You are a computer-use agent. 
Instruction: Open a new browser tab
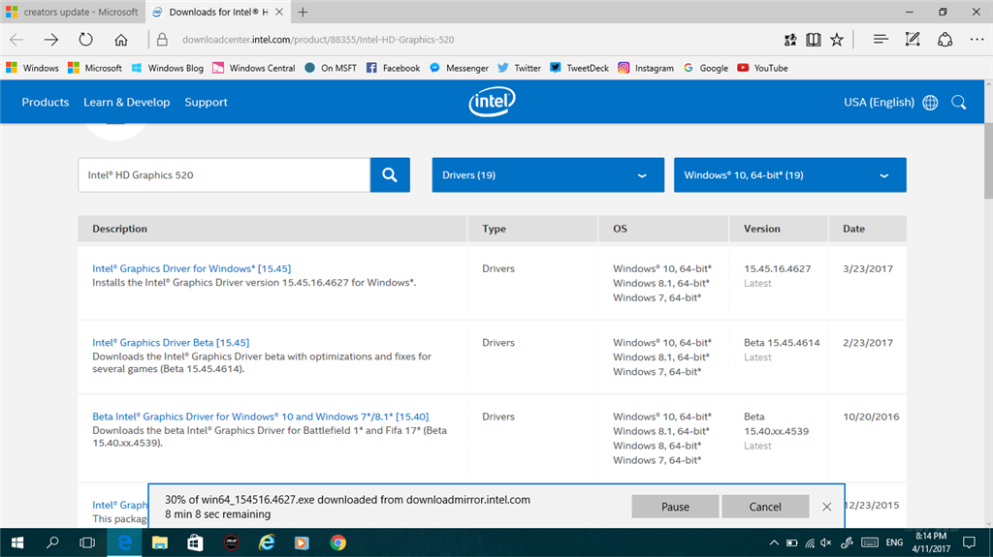(x=303, y=12)
